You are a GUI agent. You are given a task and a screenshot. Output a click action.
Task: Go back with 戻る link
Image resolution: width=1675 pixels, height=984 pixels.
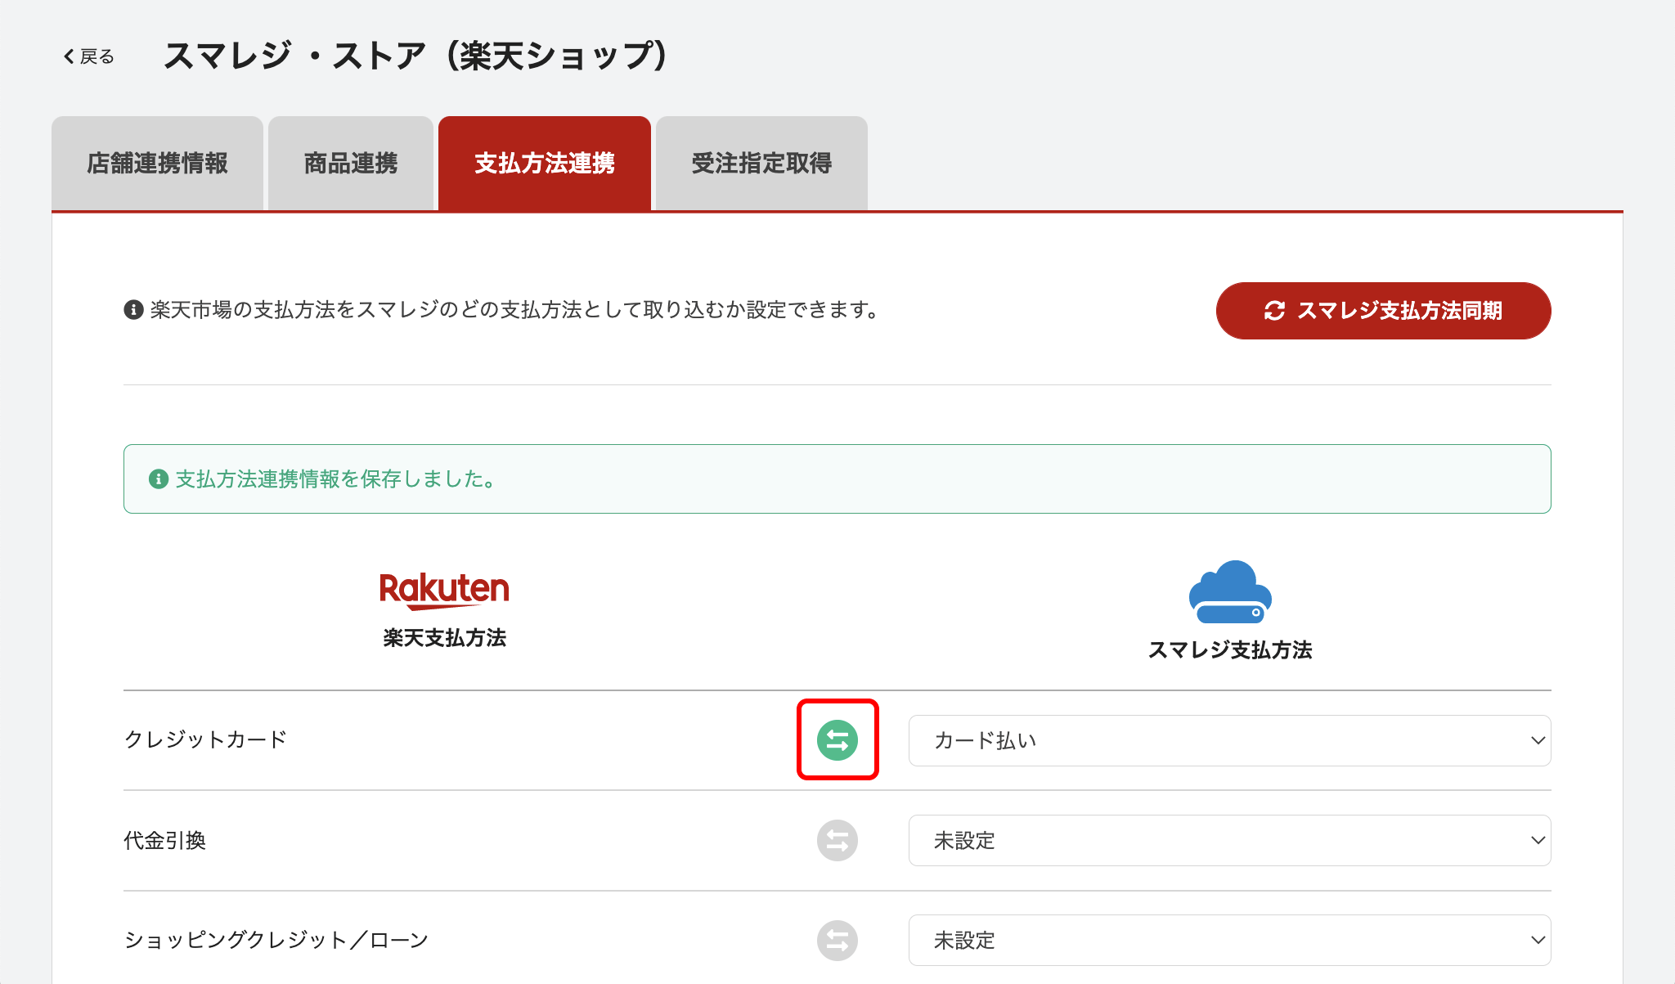click(89, 56)
